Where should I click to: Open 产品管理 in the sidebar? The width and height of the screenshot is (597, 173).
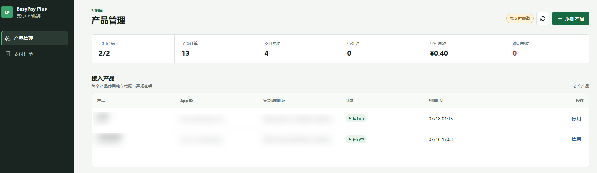point(35,38)
